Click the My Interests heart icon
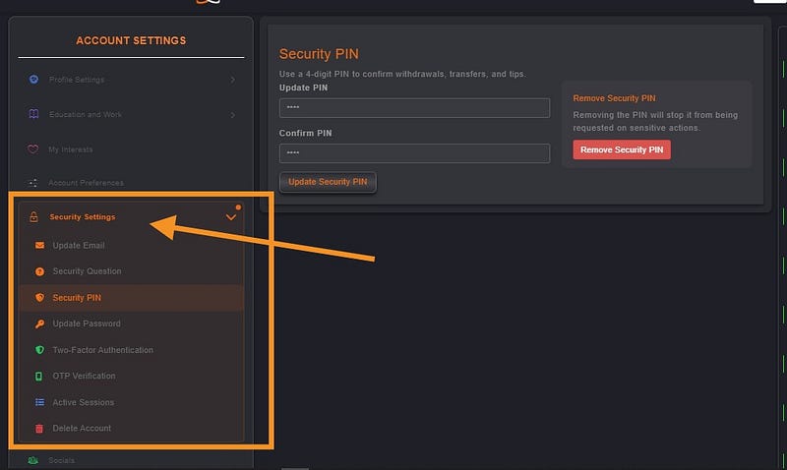The height and width of the screenshot is (470, 787). click(33, 149)
